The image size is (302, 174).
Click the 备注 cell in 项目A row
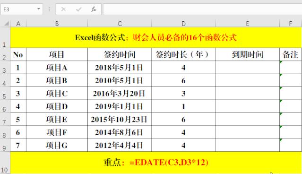click(x=291, y=68)
